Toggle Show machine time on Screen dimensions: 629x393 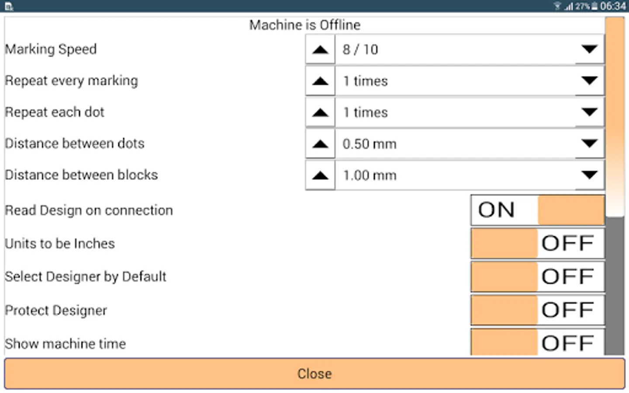(538, 342)
